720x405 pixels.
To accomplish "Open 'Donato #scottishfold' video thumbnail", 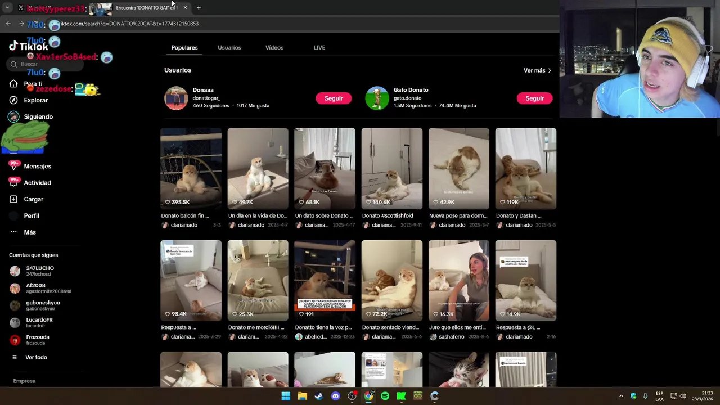I will point(391,169).
